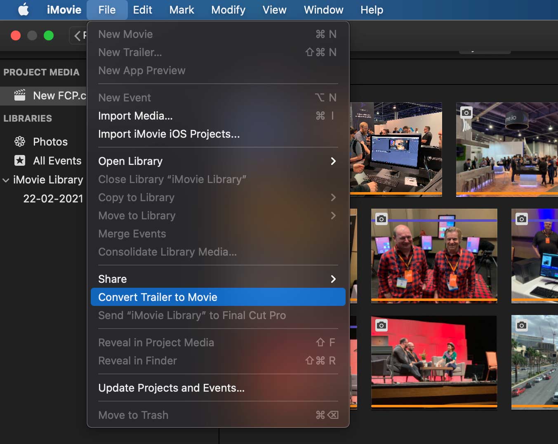Click the camera badge on the street view photo
This screenshot has height=444, width=558.
522,326
